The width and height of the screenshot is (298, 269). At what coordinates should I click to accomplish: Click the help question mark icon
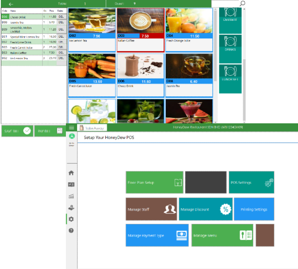coord(71,230)
